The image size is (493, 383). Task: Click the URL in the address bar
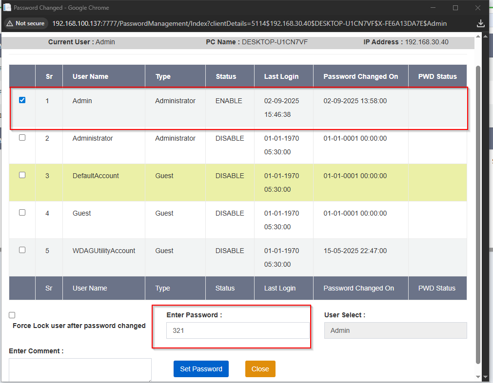tap(249, 23)
